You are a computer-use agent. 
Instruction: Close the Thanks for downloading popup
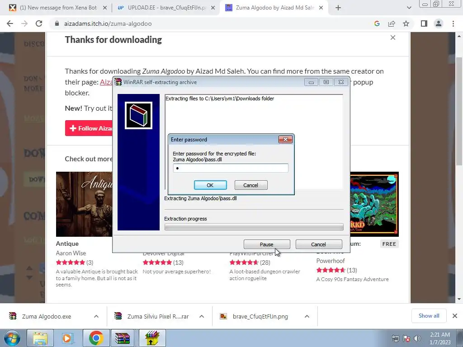393,38
